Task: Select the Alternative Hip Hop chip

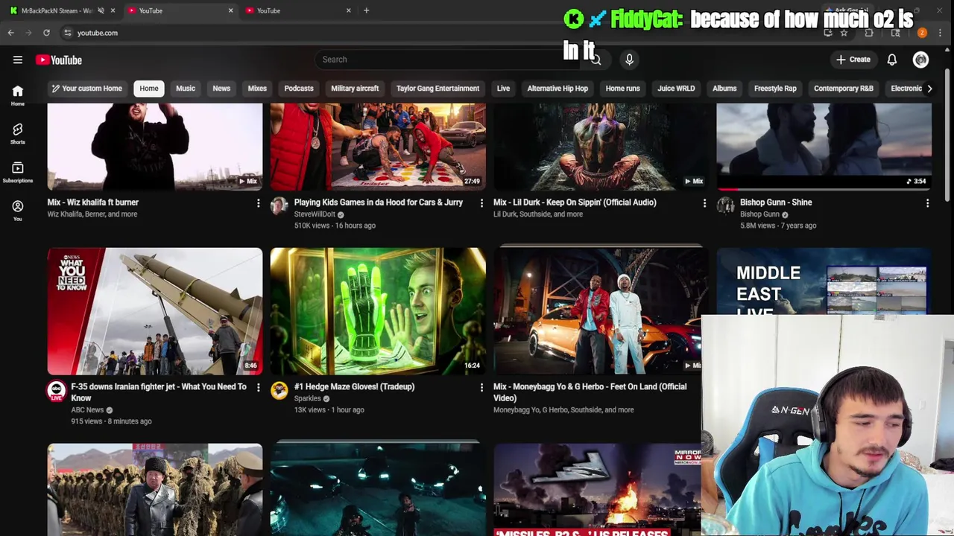Action: click(557, 89)
